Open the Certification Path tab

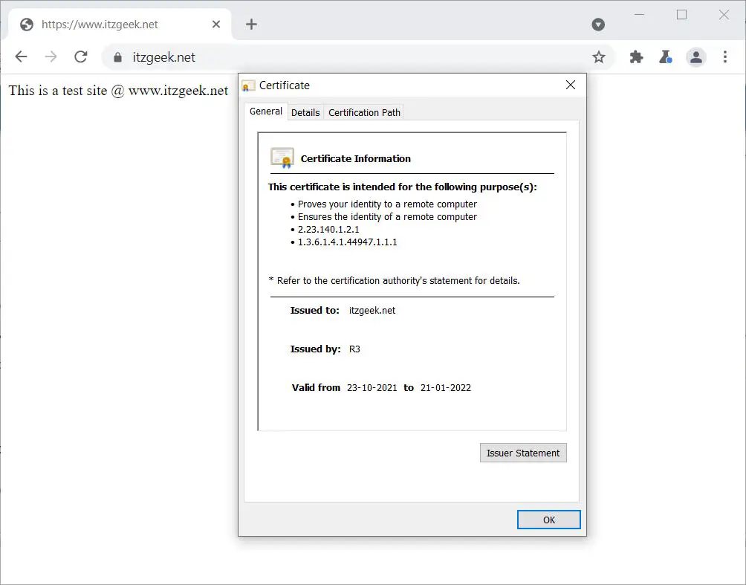pos(363,112)
